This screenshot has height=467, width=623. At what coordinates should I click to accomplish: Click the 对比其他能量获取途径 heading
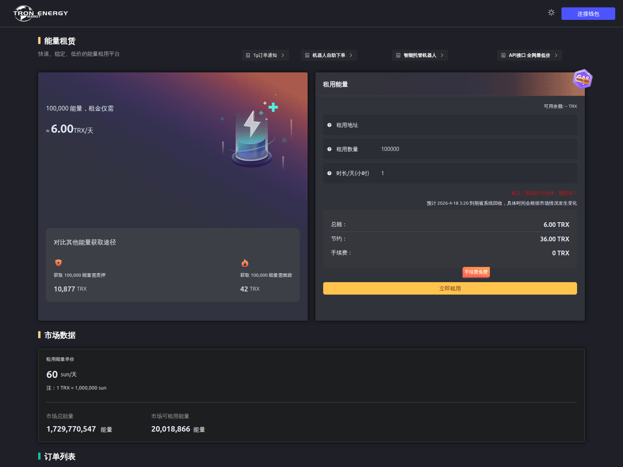pos(85,242)
